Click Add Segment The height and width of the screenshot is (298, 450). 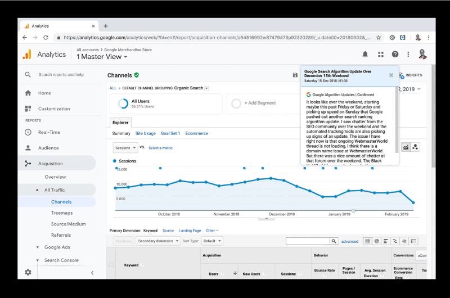coord(260,103)
